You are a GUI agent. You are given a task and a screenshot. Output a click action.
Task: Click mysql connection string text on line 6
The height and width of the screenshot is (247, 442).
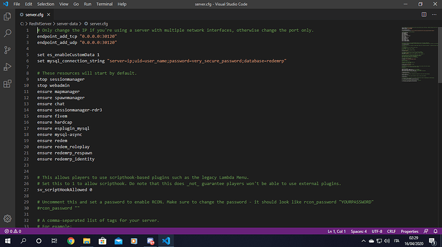(197, 61)
